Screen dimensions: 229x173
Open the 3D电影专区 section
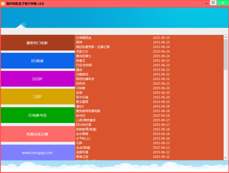coord(37,115)
